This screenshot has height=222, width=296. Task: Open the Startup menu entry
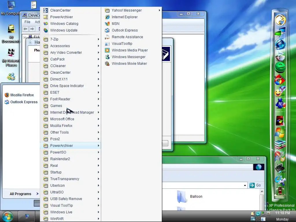coord(71,172)
